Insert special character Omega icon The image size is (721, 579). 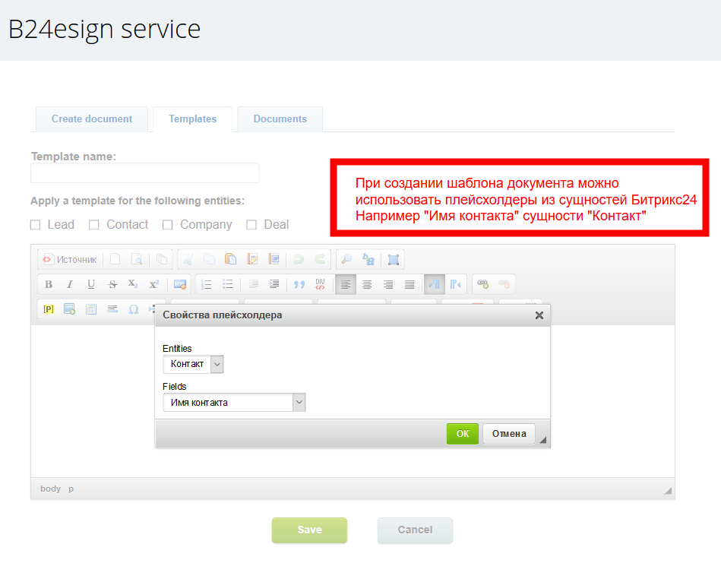pyautogui.click(x=134, y=309)
